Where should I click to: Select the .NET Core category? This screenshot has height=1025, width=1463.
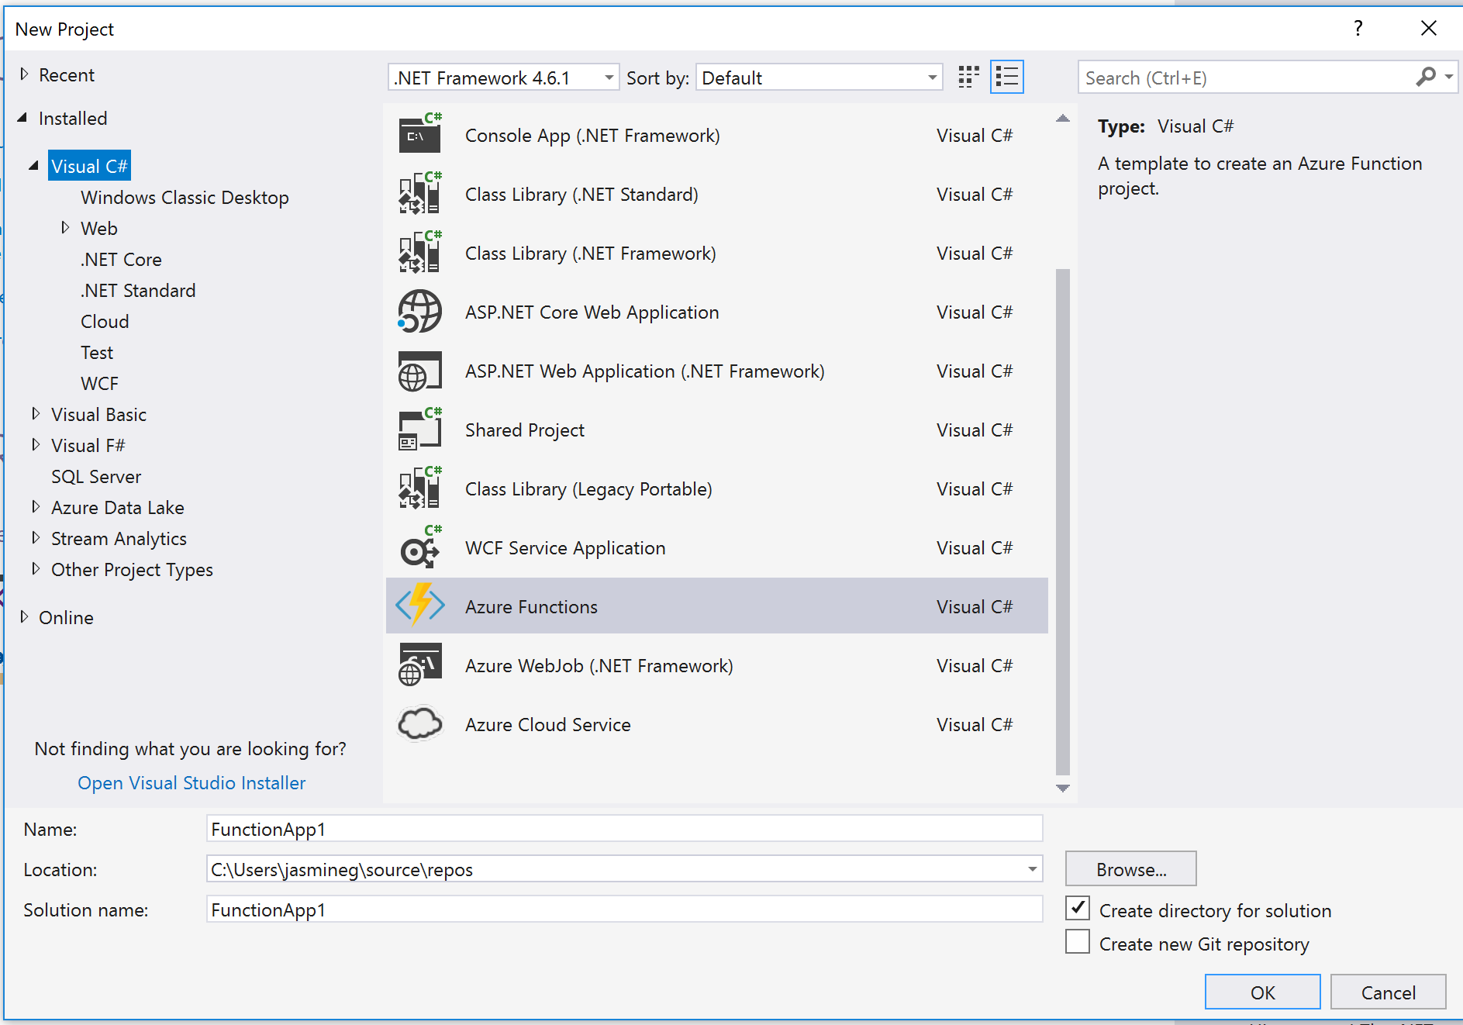point(121,260)
